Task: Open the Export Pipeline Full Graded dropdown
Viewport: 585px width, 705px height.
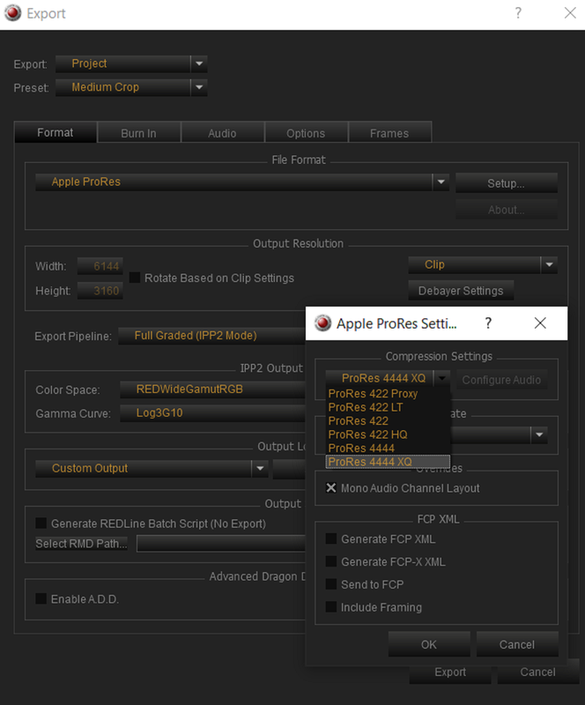Action: [211, 336]
